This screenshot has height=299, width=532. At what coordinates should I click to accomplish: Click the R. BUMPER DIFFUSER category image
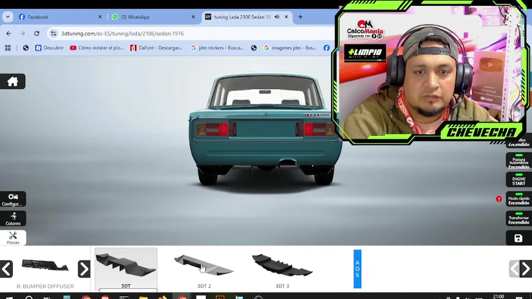click(45, 265)
